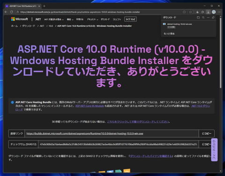Image resolution: width=225 pixels, height=176 pixels.
Task: Go to .NET breadcrumb
Action: pos(42,26)
